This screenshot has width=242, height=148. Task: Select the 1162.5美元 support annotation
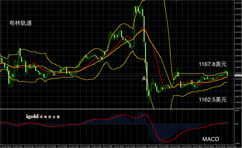click(213, 99)
